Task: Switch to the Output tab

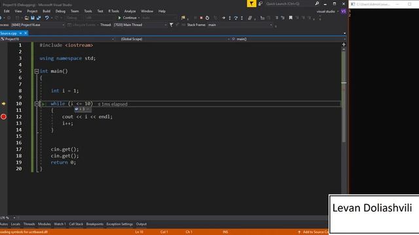Action: [141, 224]
